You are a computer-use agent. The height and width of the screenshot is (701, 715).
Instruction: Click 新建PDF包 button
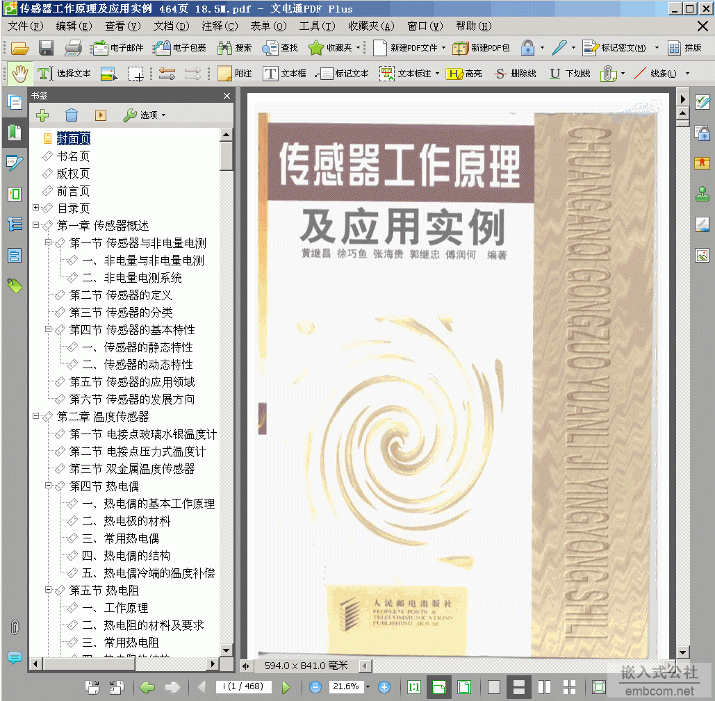tap(481, 48)
